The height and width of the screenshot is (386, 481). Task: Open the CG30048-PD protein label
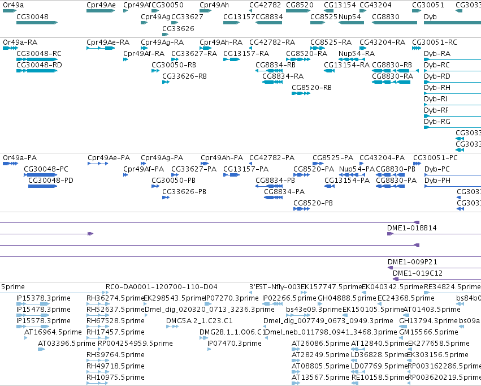click(x=51, y=181)
